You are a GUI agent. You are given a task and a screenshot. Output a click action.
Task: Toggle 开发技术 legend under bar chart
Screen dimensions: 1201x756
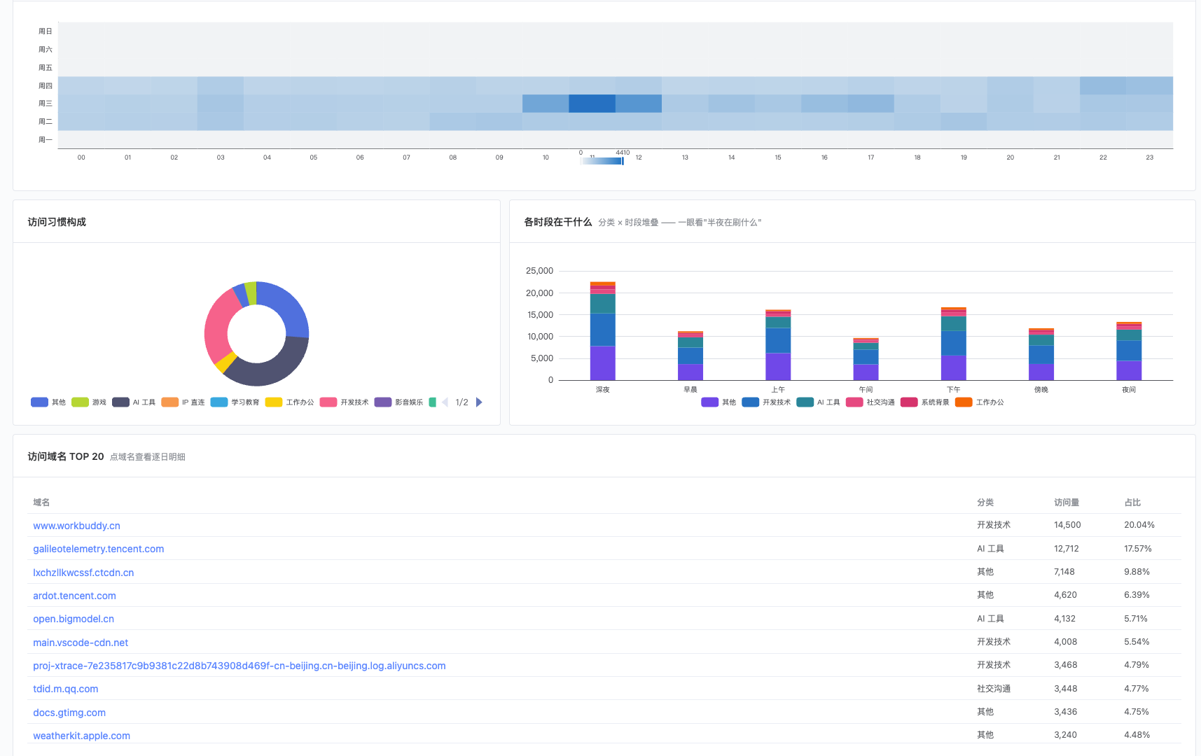point(767,402)
